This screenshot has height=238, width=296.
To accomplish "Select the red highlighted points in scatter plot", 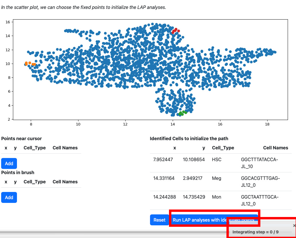I will pyautogui.click(x=176, y=31).
